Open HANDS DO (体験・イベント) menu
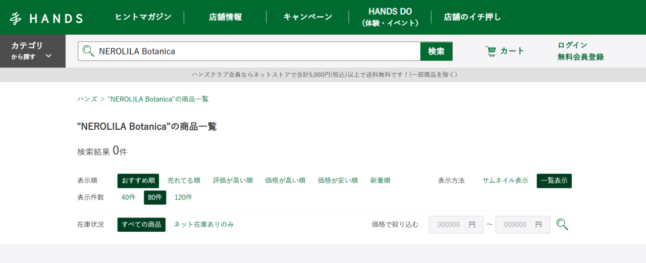Screen dimensions: 646x263 point(390,17)
